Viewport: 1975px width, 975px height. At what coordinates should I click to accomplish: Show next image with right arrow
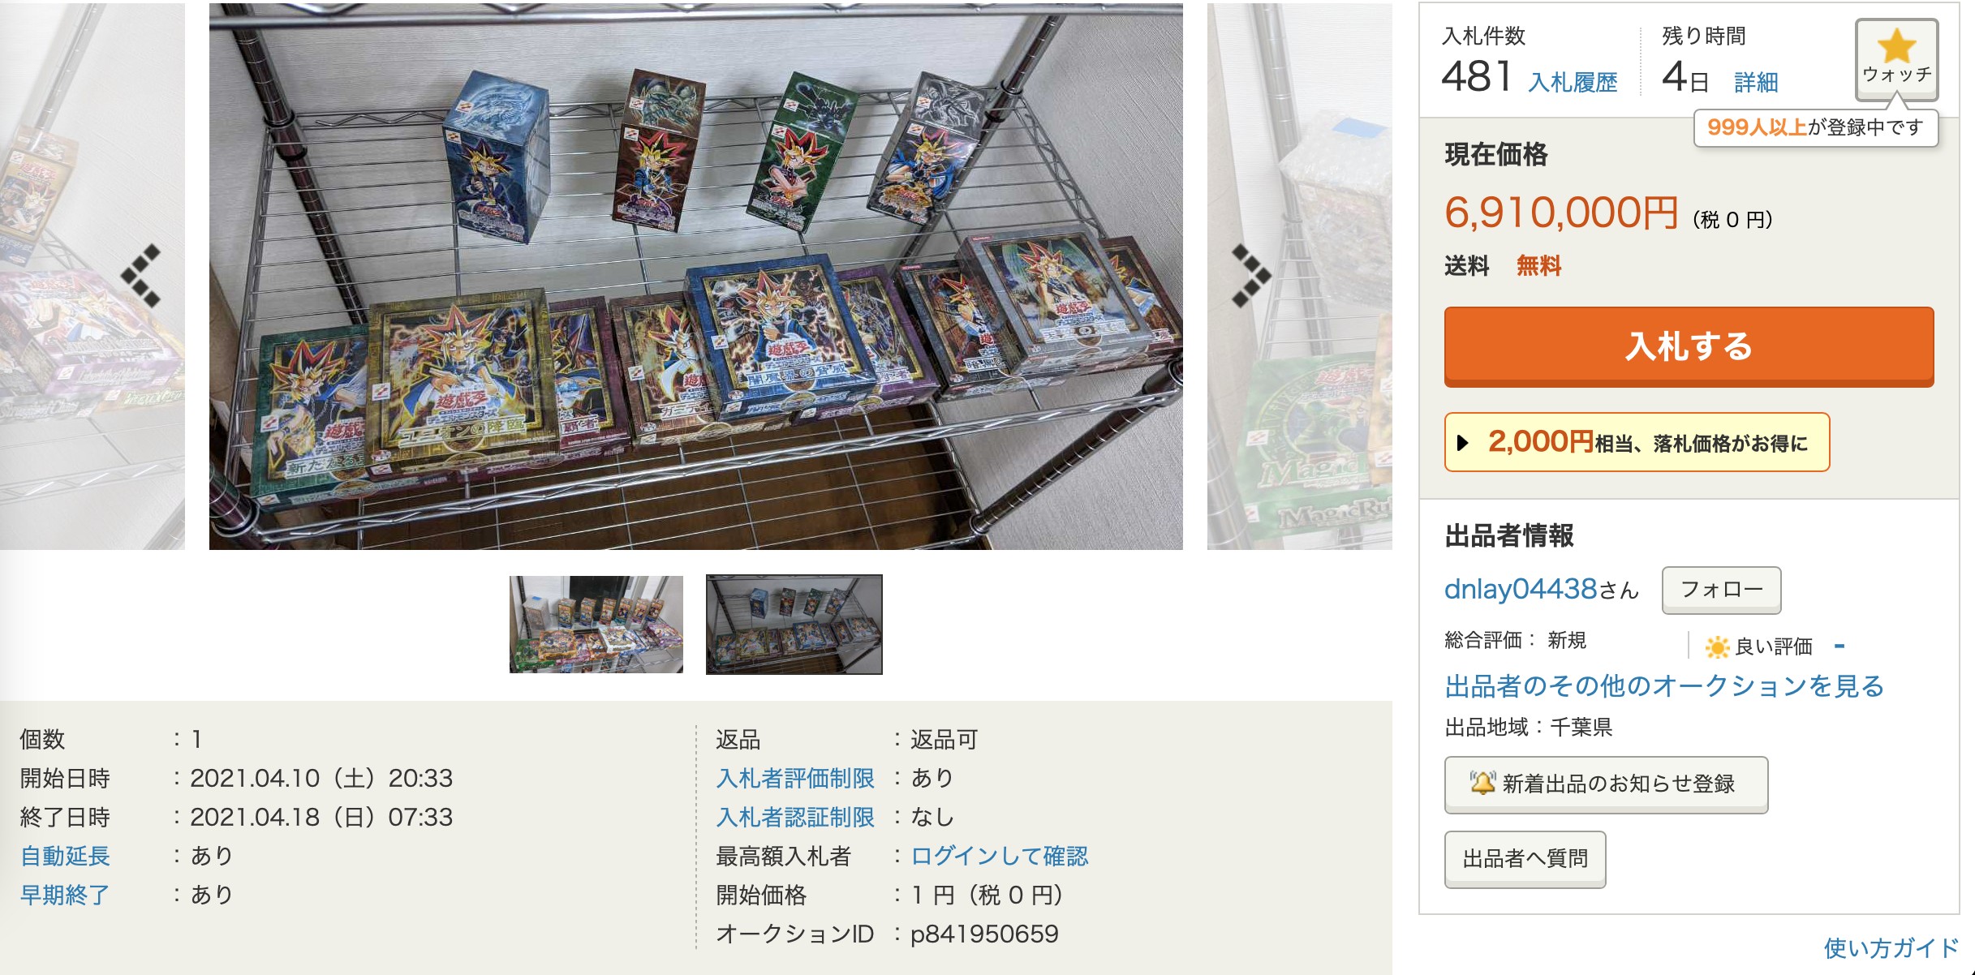(1251, 276)
